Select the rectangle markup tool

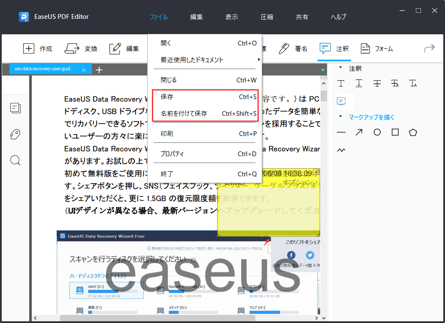click(395, 132)
